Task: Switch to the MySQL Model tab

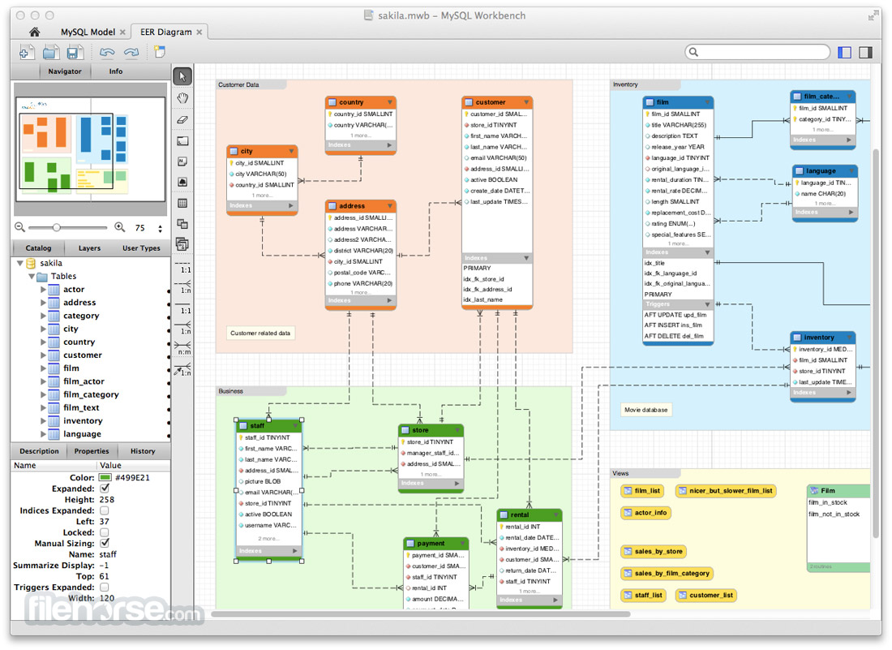Action: [x=88, y=32]
